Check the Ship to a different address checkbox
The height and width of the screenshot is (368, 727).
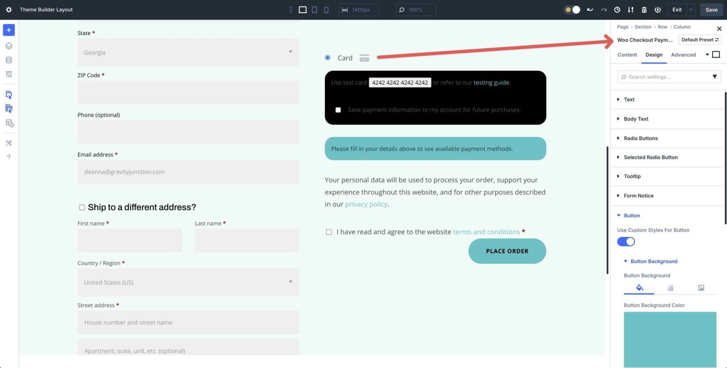(82, 207)
